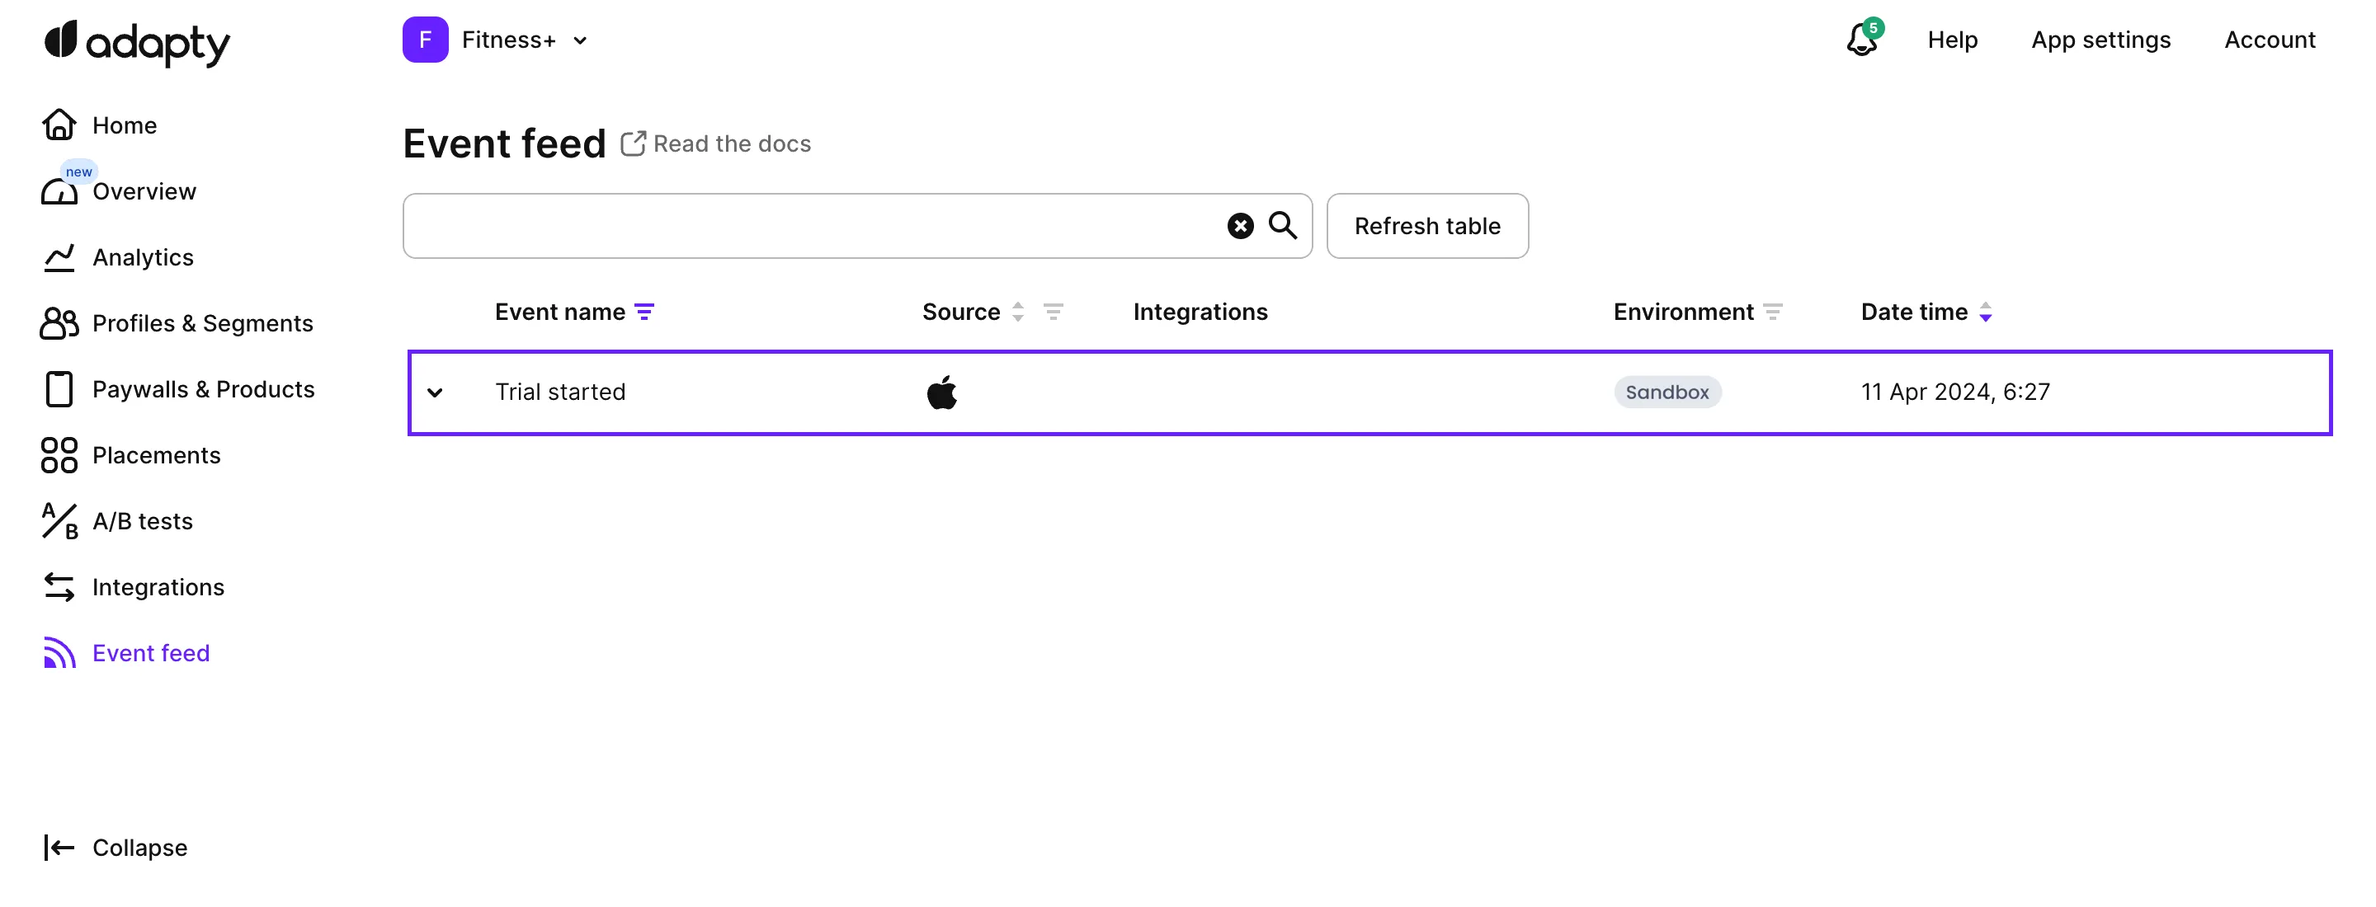Expand the Trial started event row

coord(436,392)
